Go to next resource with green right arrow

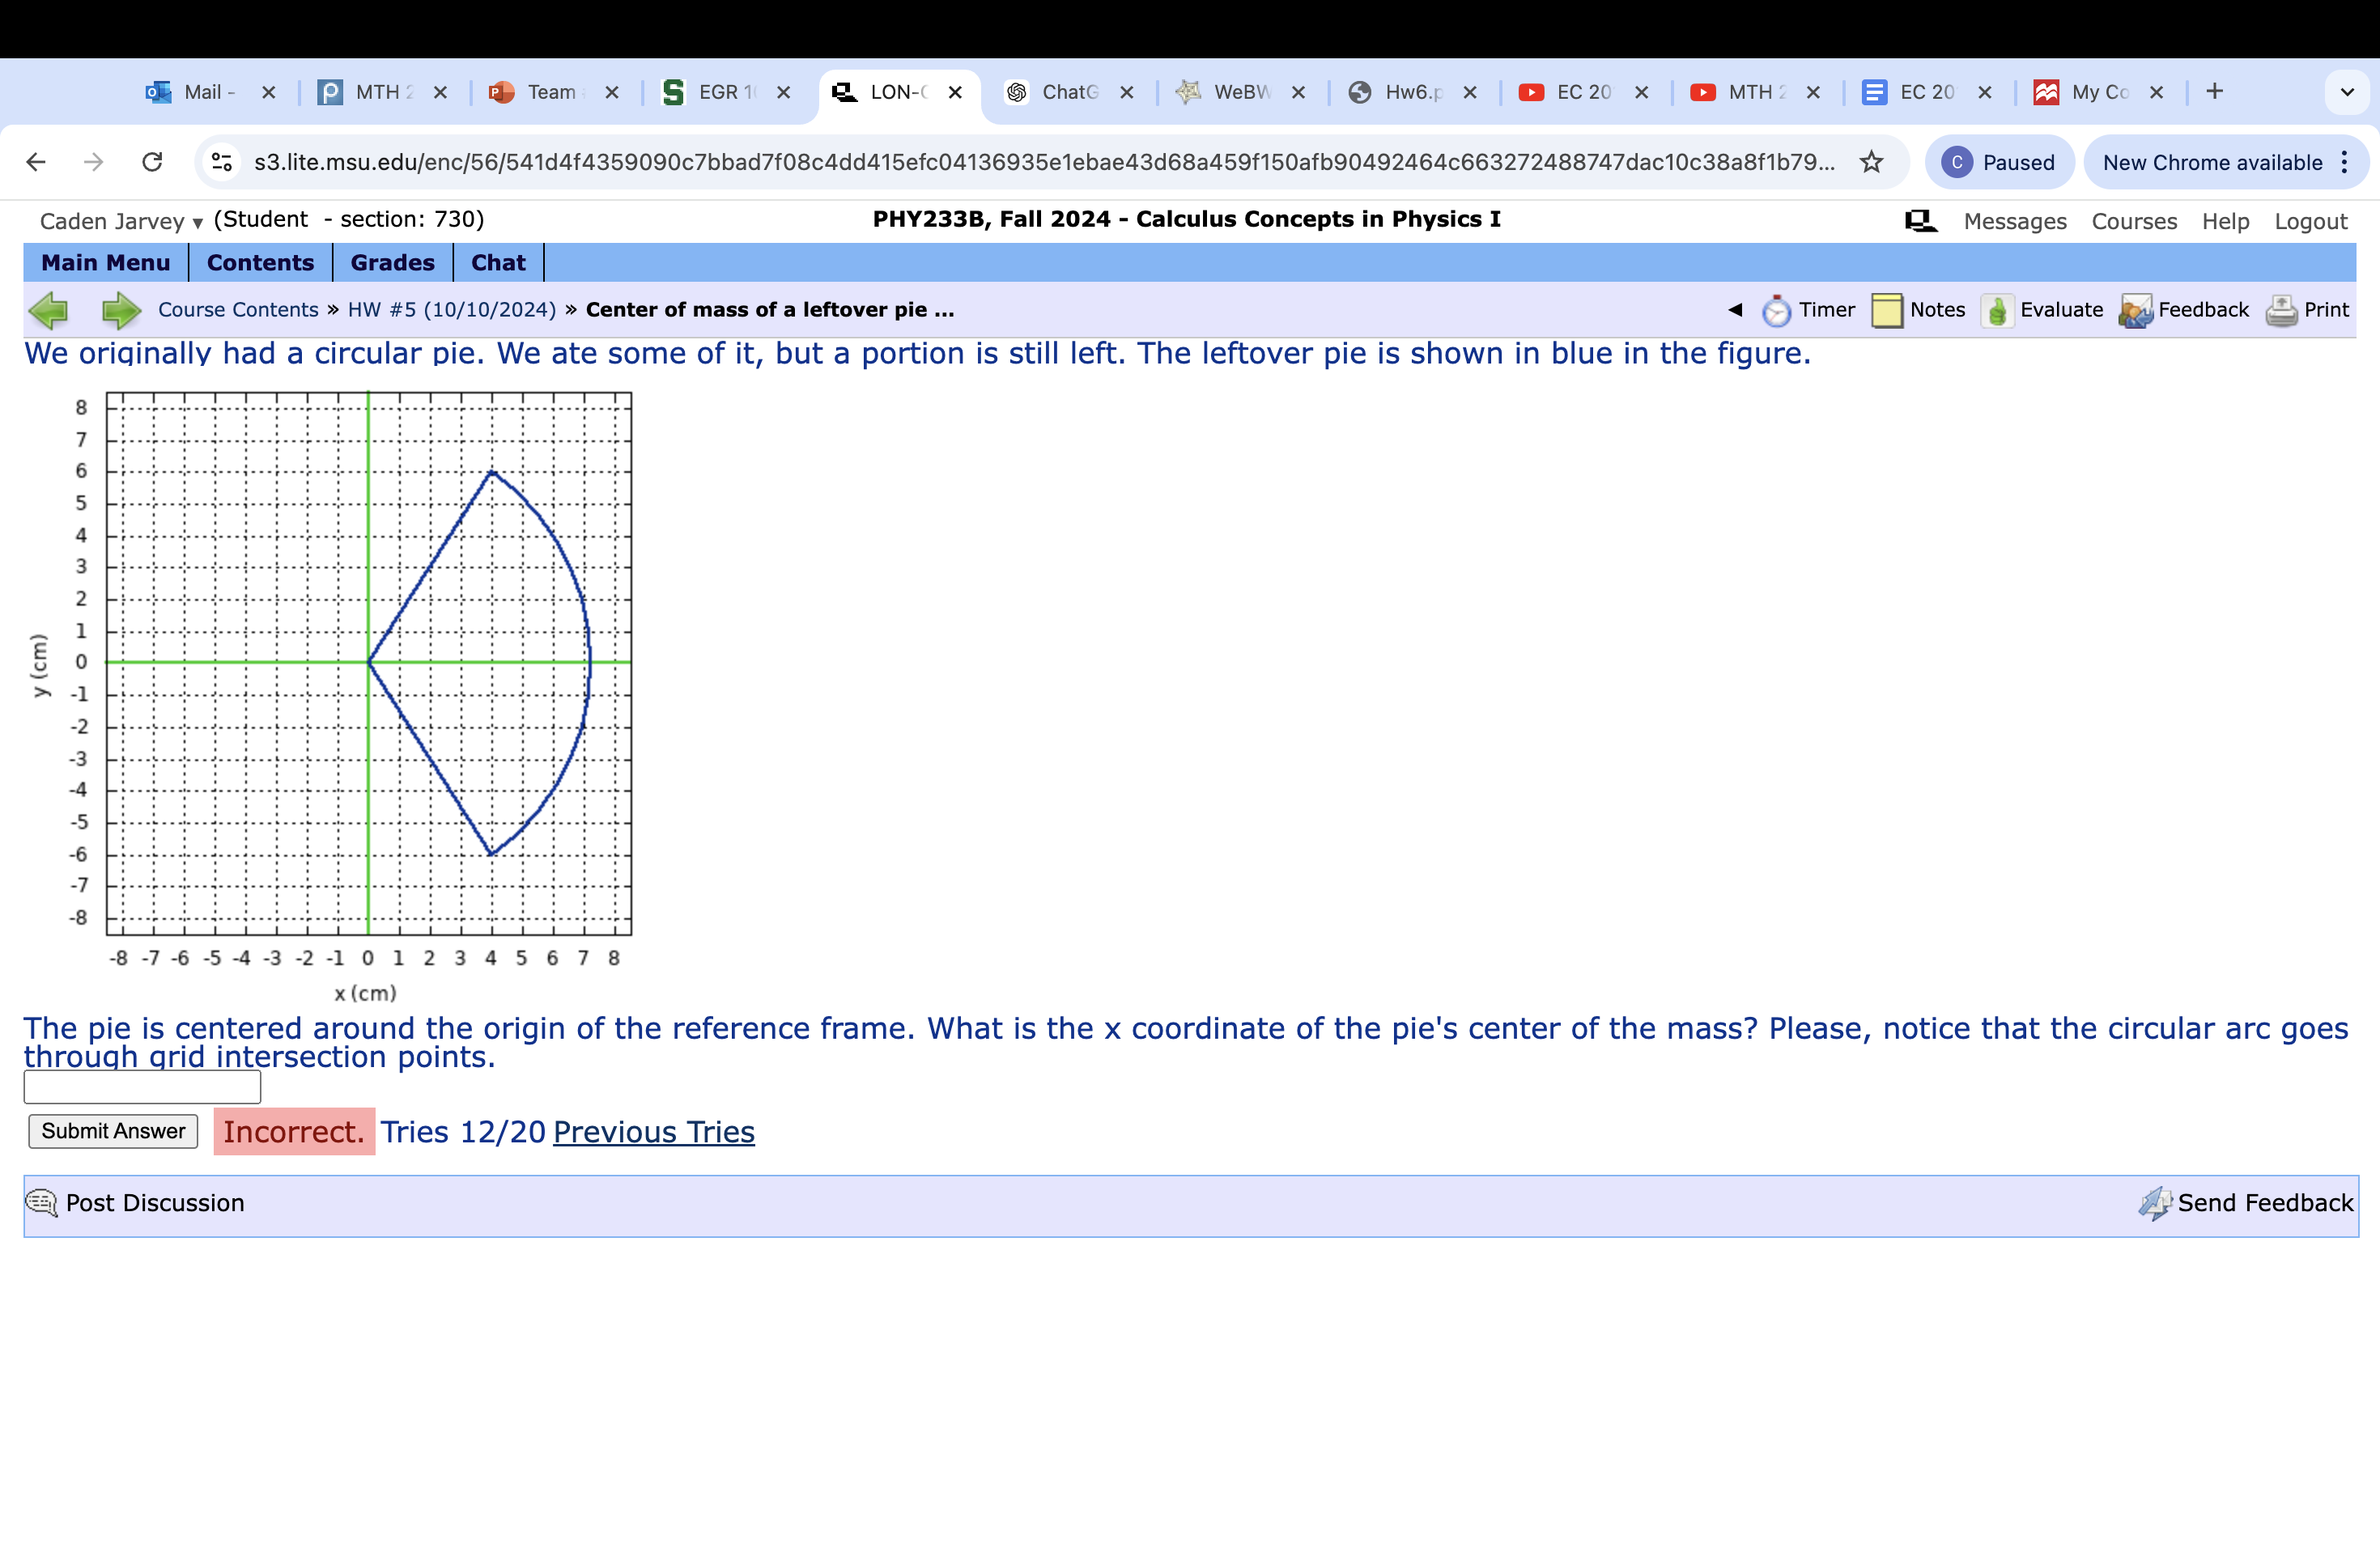pos(121,310)
